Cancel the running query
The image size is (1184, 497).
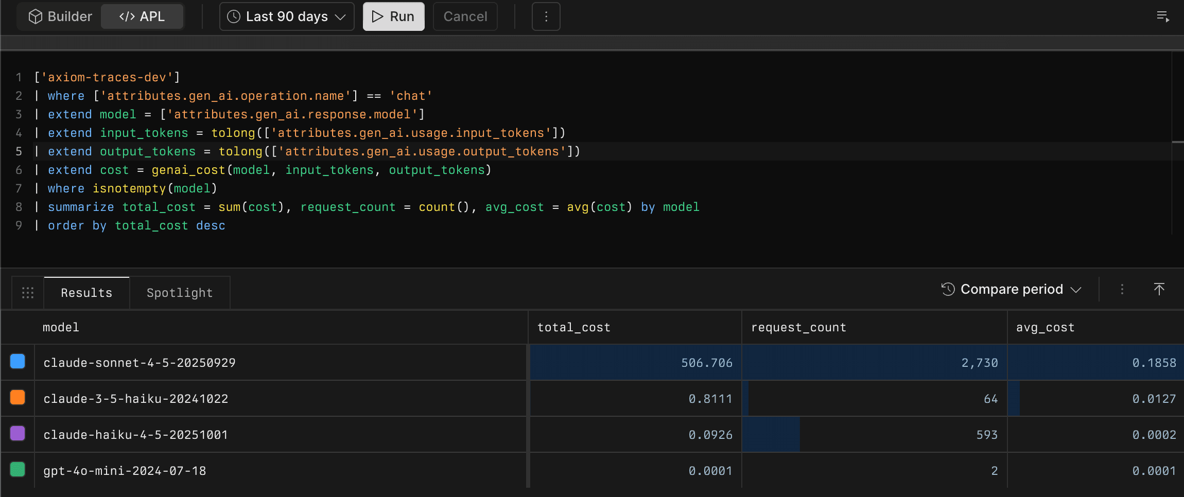465,17
